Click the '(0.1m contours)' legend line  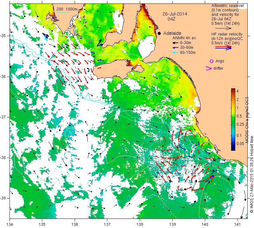coord(225,10)
